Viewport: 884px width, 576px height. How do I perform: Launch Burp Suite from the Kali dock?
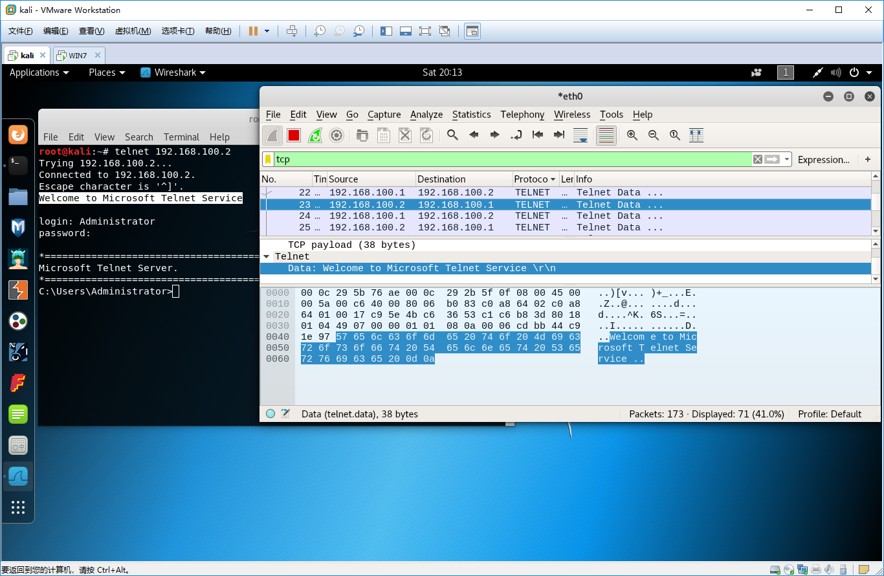(18, 290)
